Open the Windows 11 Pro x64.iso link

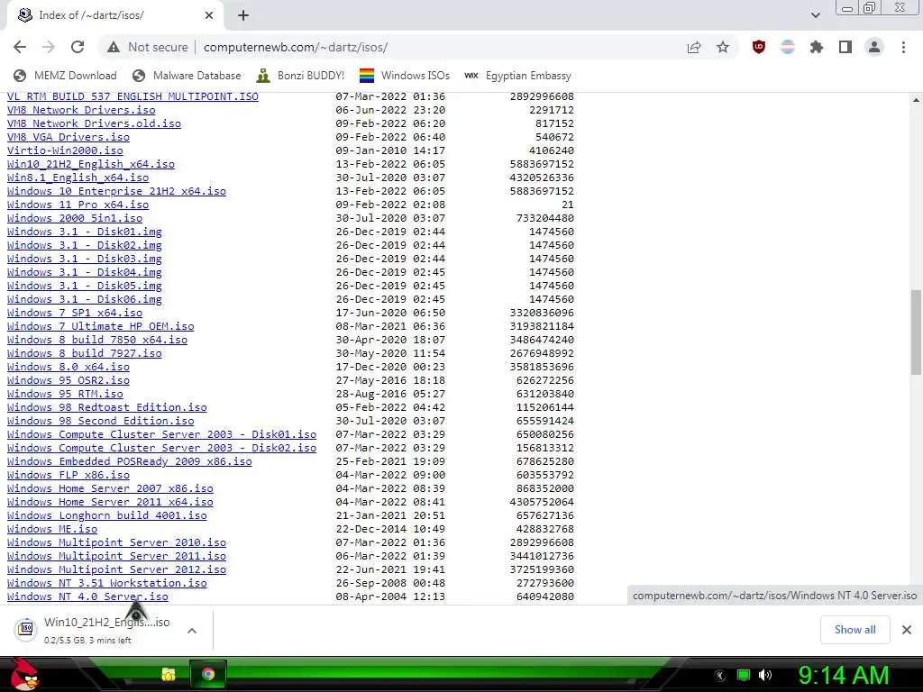click(x=78, y=205)
